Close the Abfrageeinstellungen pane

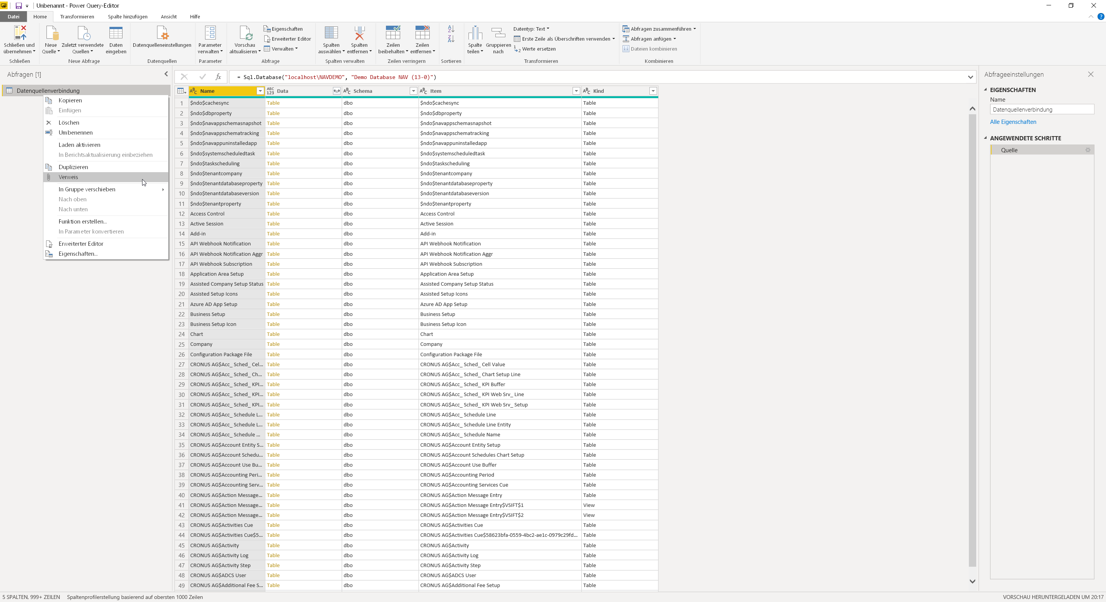pyautogui.click(x=1091, y=74)
